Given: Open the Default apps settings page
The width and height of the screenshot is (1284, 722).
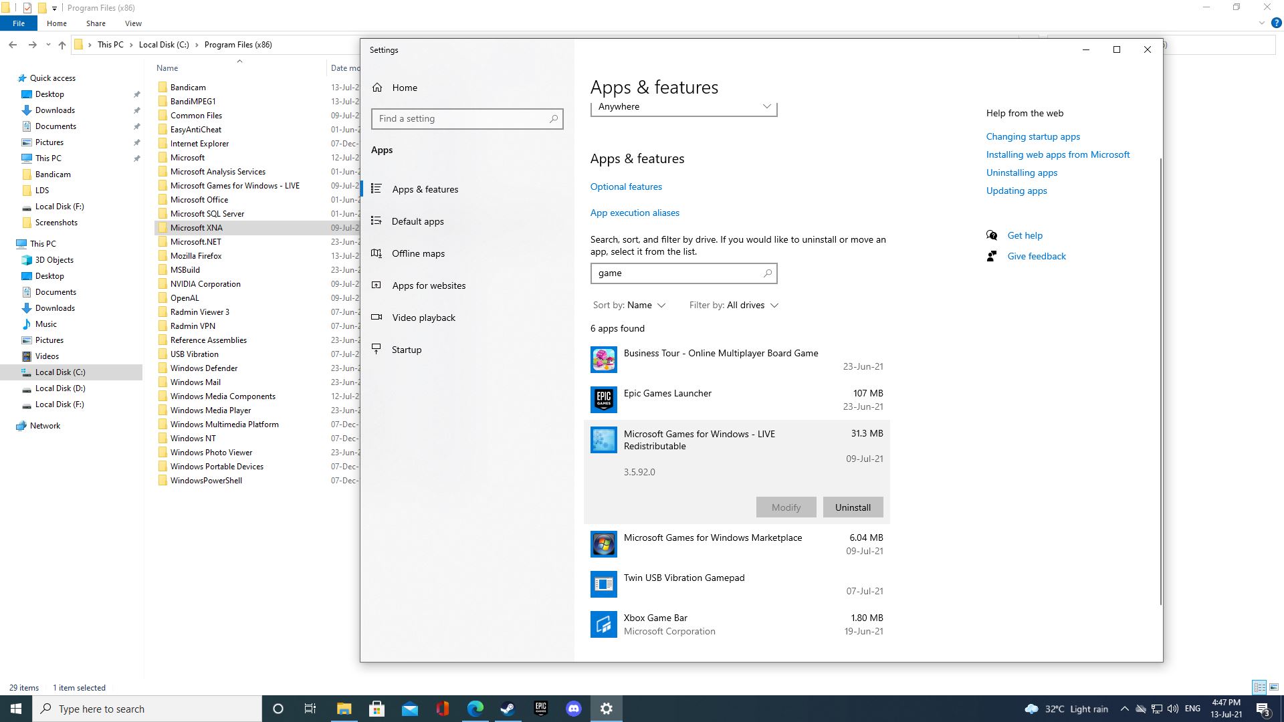Looking at the screenshot, I should [x=417, y=221].
